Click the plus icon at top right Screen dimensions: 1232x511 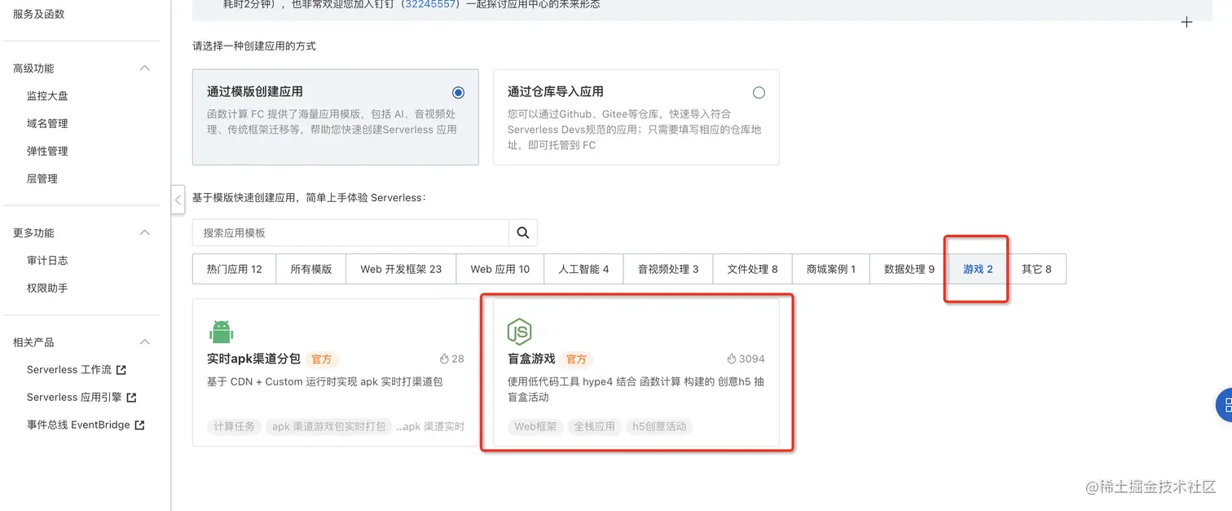coord(1186,22)
